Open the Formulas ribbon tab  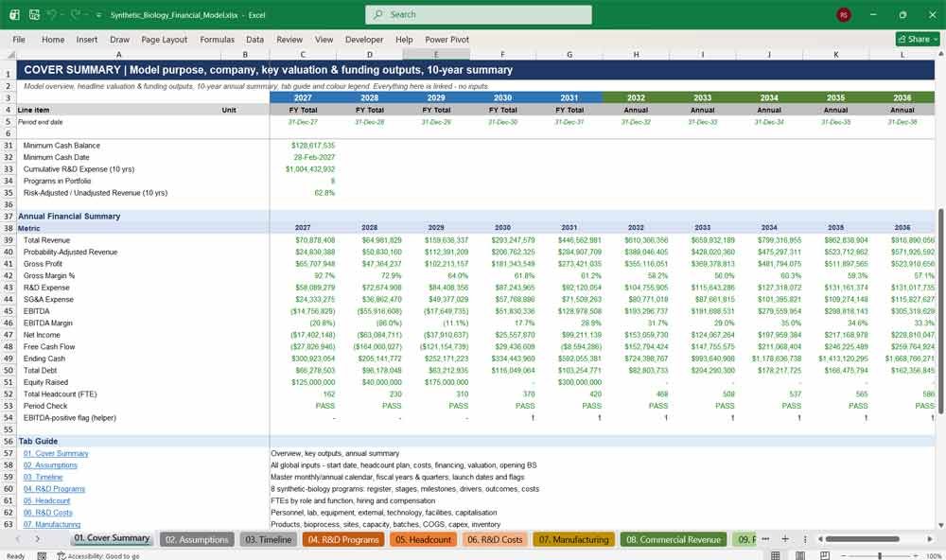click(218, 39)
